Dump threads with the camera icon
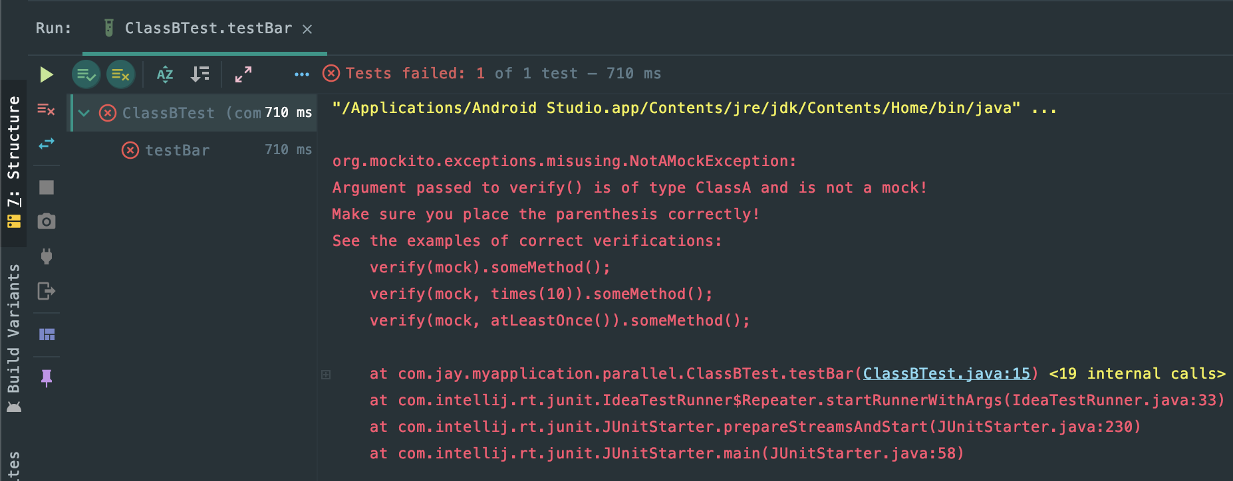Viewport: 1233px width, 481px height. (46, 221)
